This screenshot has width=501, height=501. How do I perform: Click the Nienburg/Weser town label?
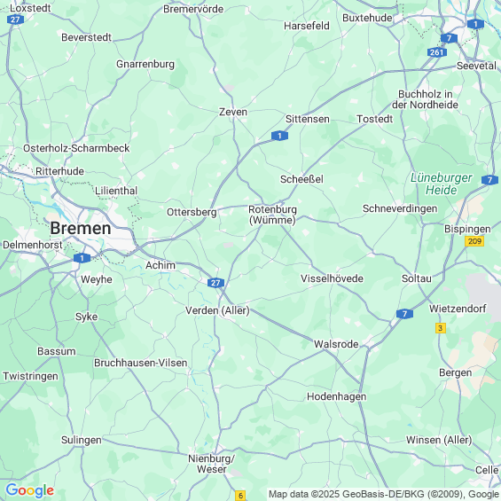tap(212, 464)
